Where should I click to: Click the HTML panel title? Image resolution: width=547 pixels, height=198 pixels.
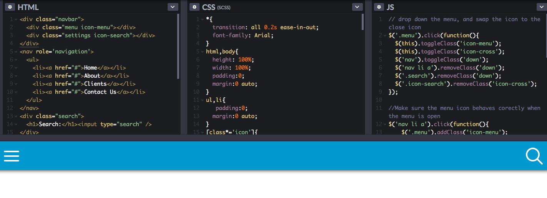[x=28, y=7]
